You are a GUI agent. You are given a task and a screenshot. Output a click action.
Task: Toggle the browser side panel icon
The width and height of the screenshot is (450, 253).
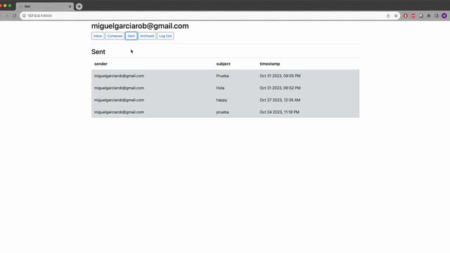coord(436,15)
